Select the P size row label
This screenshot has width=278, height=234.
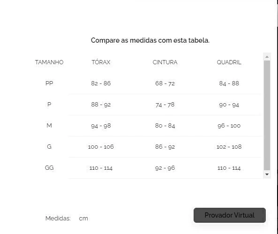[x=49, y=104]
